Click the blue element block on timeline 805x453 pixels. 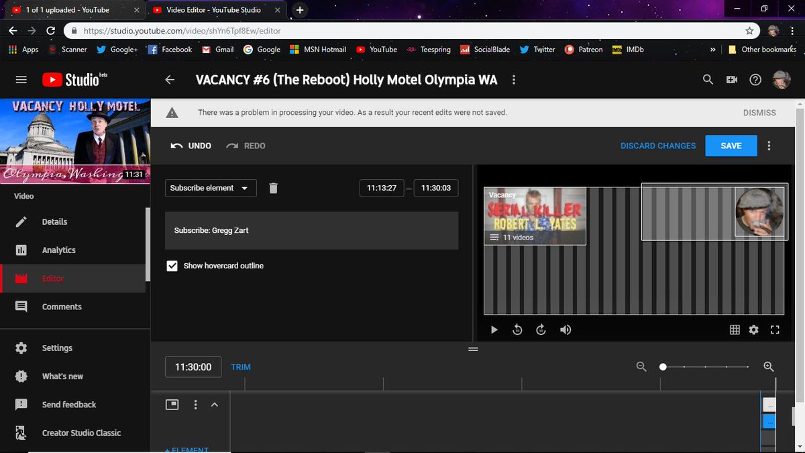pyautogui.click(x=769, y=421)
